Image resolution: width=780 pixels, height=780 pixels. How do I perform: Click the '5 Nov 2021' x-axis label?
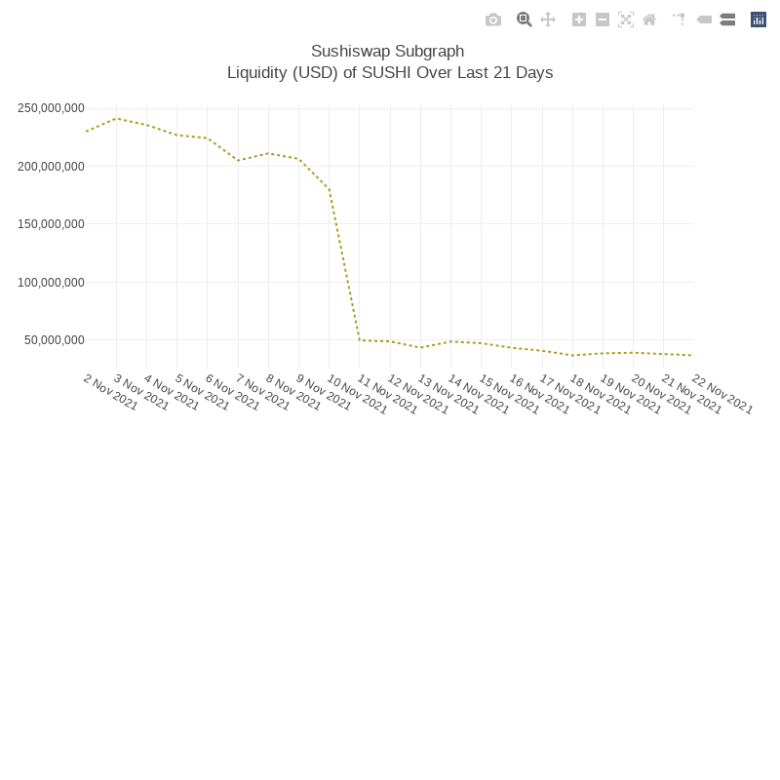coord(202,393)
